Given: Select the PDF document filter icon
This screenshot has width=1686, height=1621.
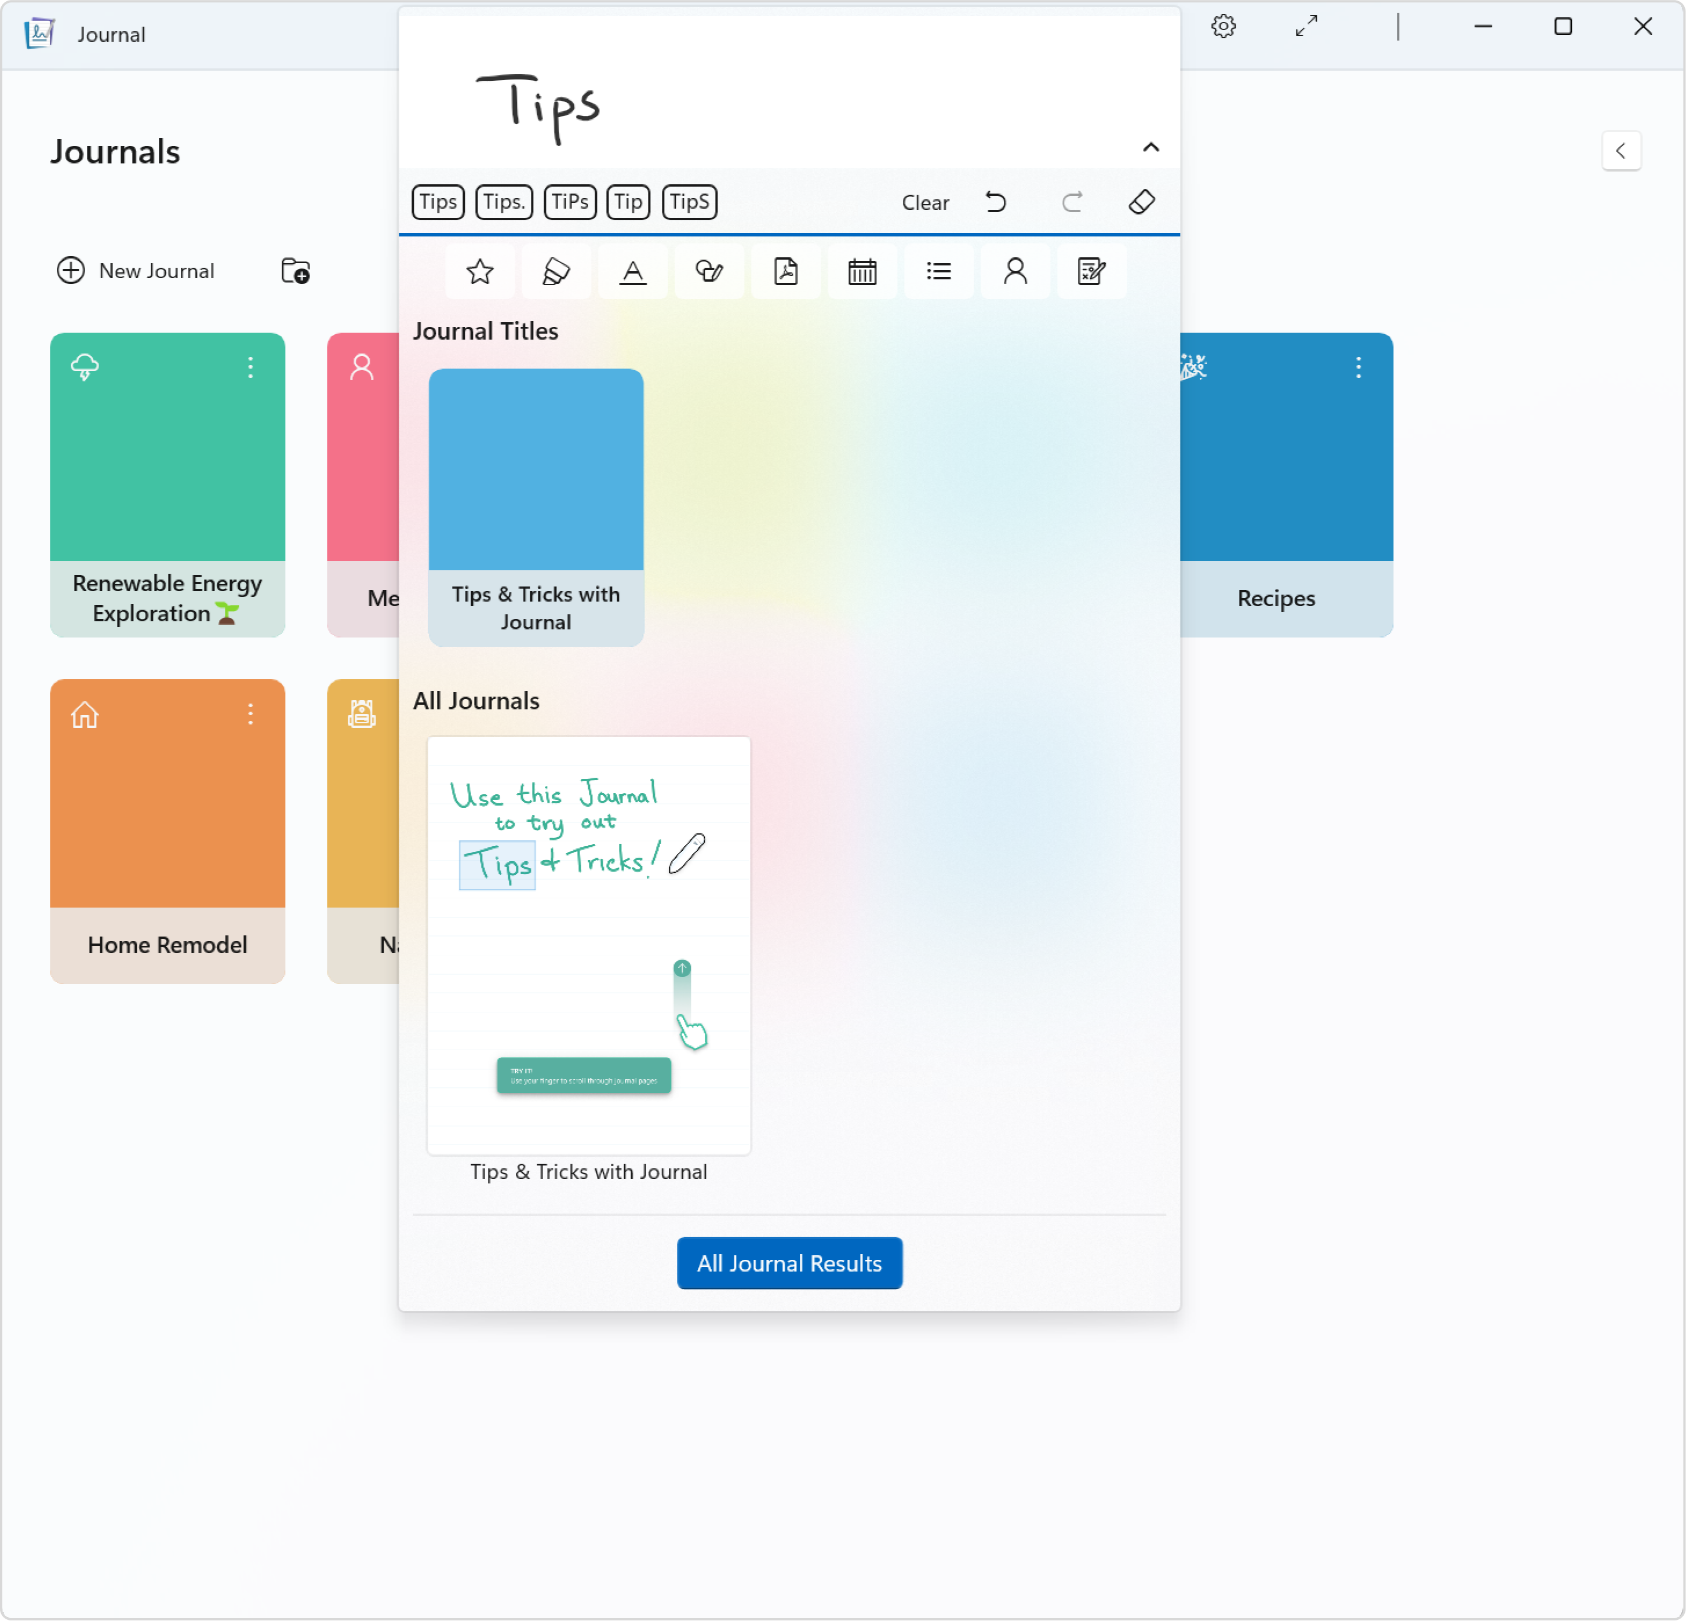Looking at the screenshot, I should [785, 272].
